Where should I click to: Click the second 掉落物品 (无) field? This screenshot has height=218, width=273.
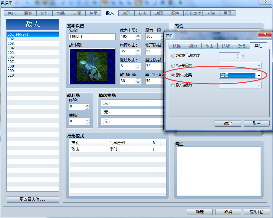click(132, 112)
